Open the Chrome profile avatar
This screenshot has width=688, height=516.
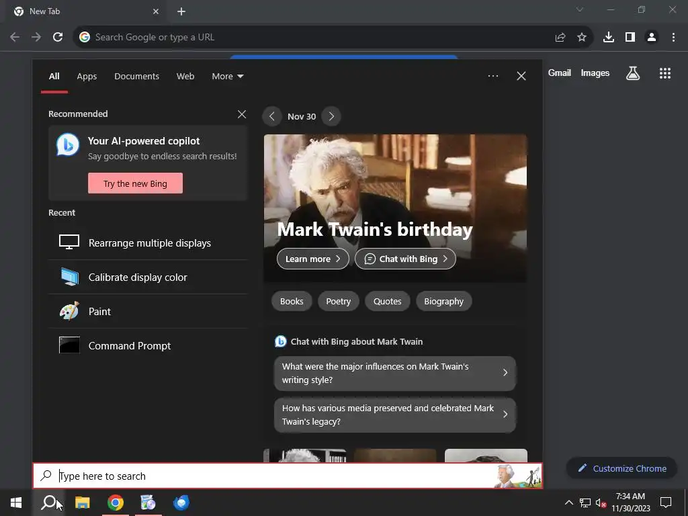[652, 38]
